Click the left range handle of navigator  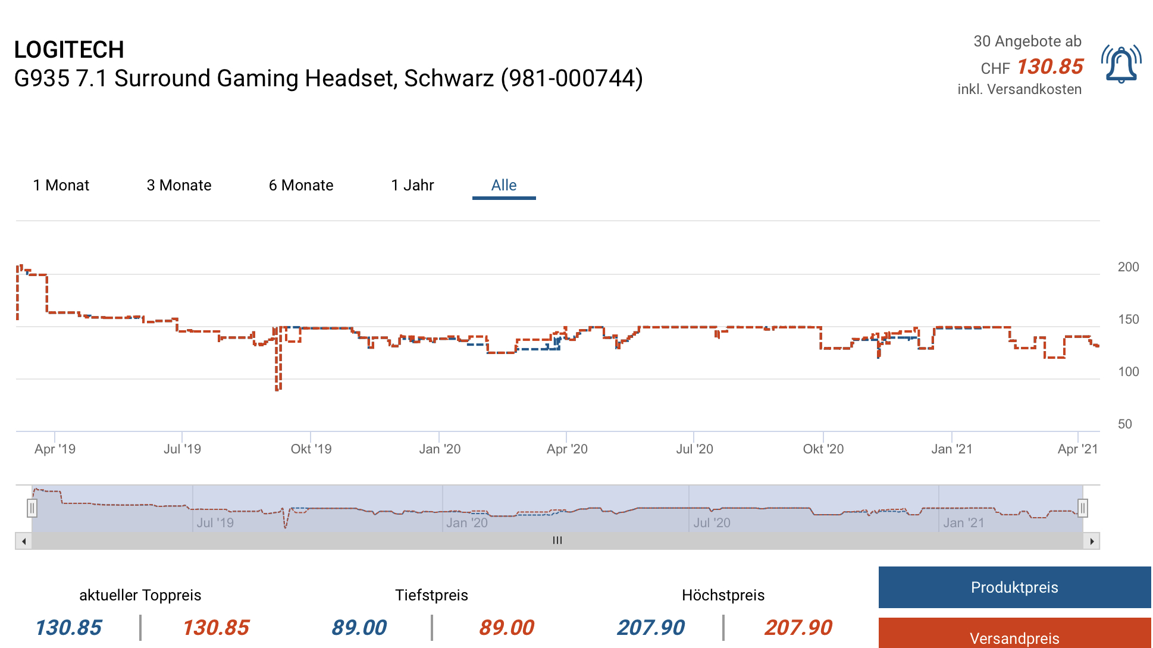32,508
